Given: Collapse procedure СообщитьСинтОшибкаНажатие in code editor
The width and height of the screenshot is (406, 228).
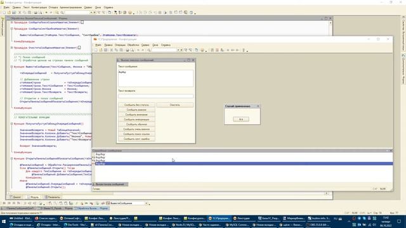Looking at the screenshot, I should pyautogui.click(x=11, y=28).
